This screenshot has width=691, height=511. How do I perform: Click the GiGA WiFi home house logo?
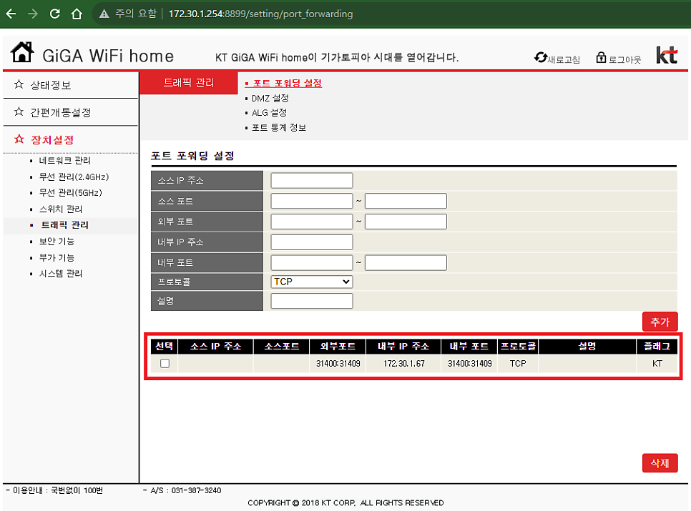(x=22, y=52)
